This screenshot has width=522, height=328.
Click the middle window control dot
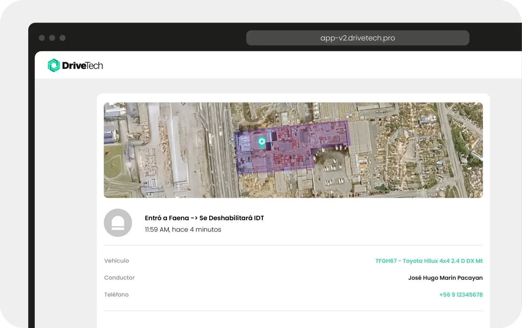click(x=52, y=38)
